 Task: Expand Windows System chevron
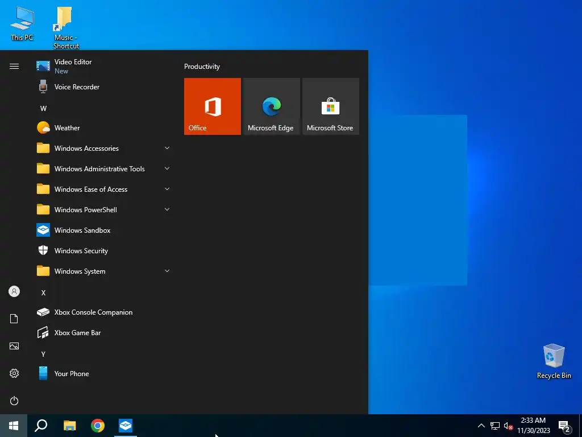pos(167,271)
